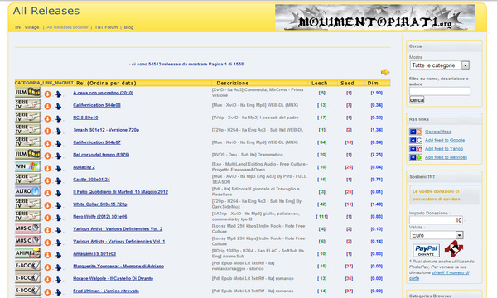Screen dimensions: 497x298
Task: Click WIN category icon for Audacity 2
Action: point(27,166)
